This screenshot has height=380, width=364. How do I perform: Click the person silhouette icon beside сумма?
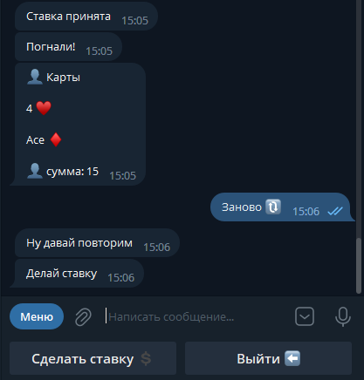(x=35, y=171)
